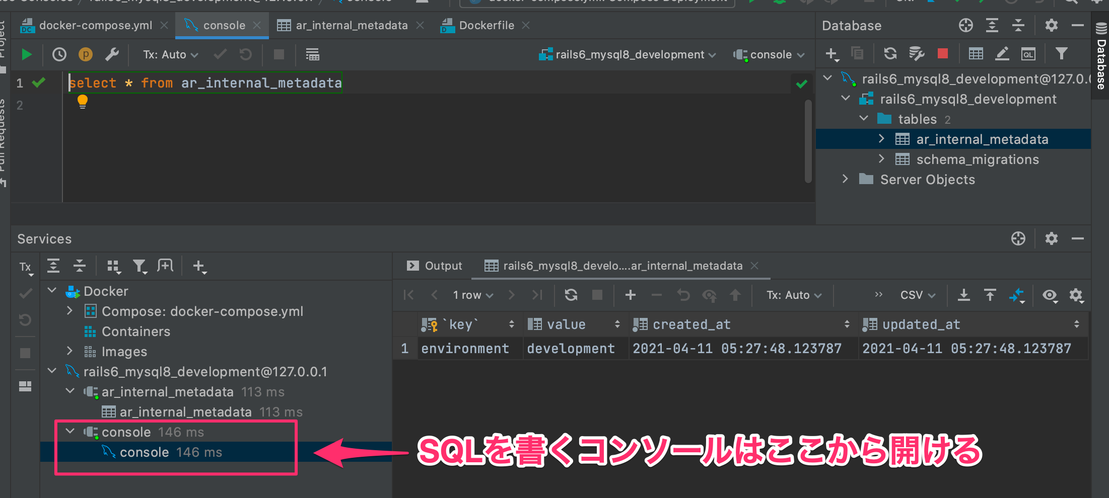Toggle playground mode orange P icon
Screen dimensions: 1109x498
coord(86,54)
